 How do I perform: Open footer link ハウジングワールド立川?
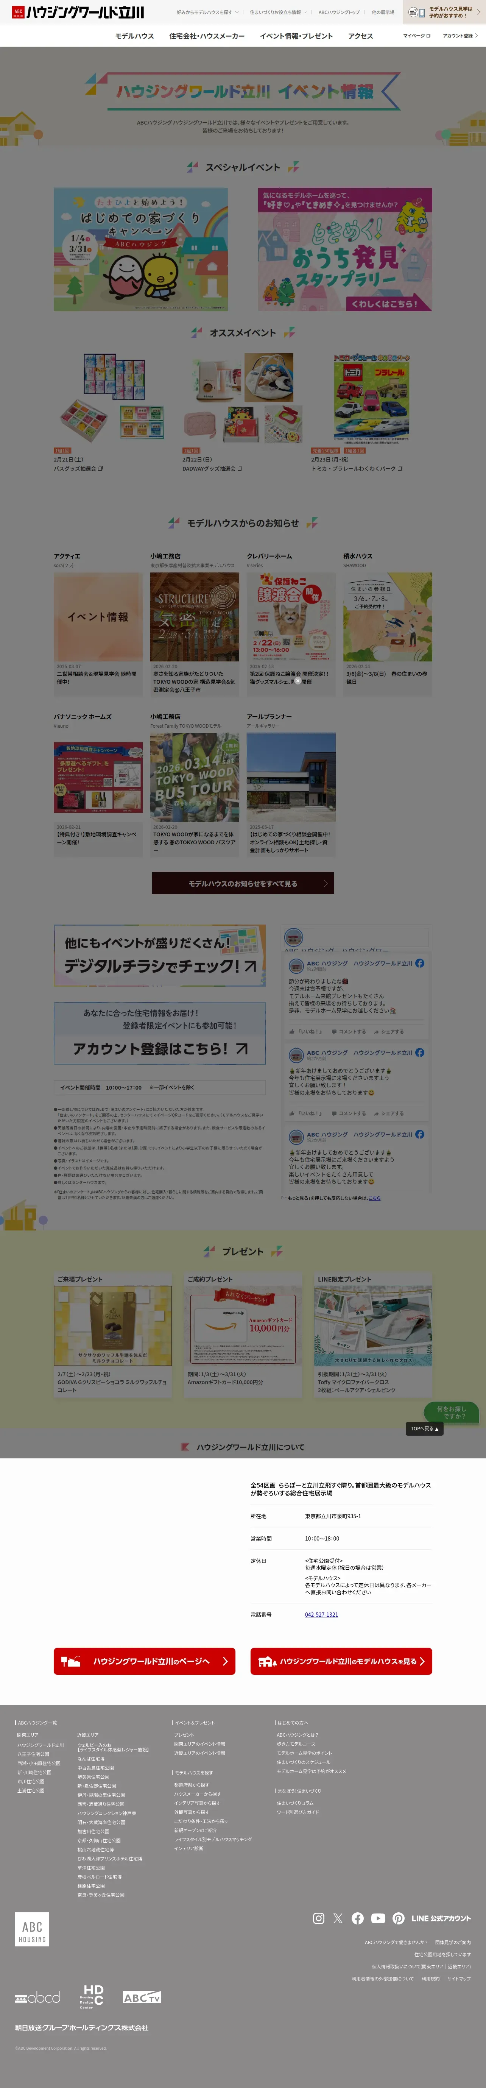tap(40, 1745)
